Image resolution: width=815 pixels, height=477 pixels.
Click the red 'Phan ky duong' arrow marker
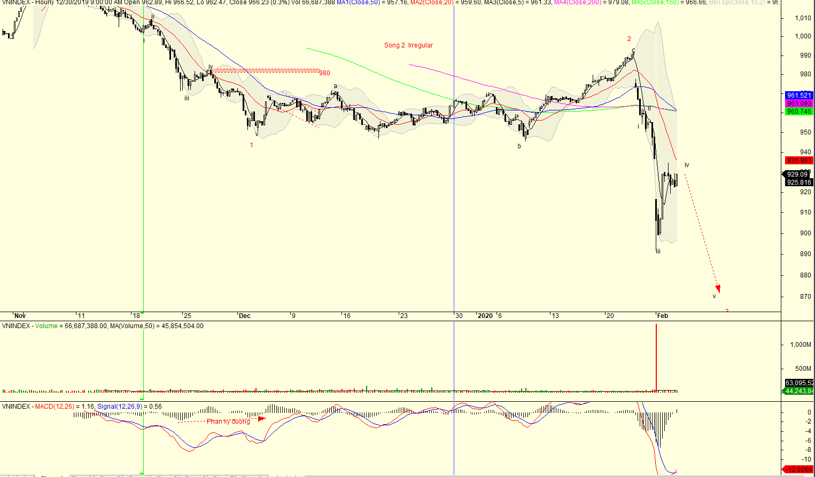(261, 419)
